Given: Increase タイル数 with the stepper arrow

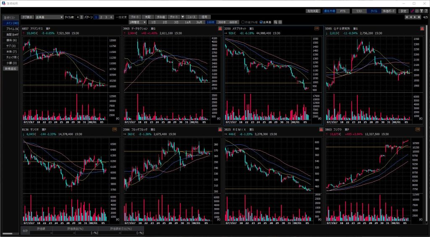Looking at the screenshot, I should [81, 16].
